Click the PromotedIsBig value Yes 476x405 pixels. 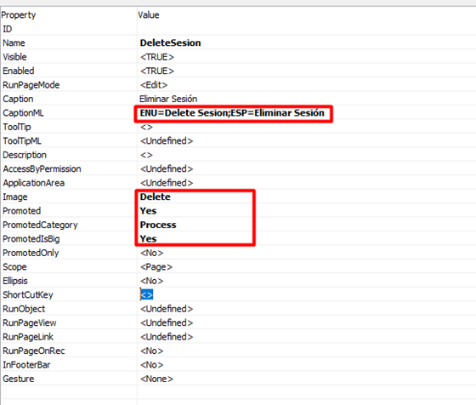tap(148, 239)
